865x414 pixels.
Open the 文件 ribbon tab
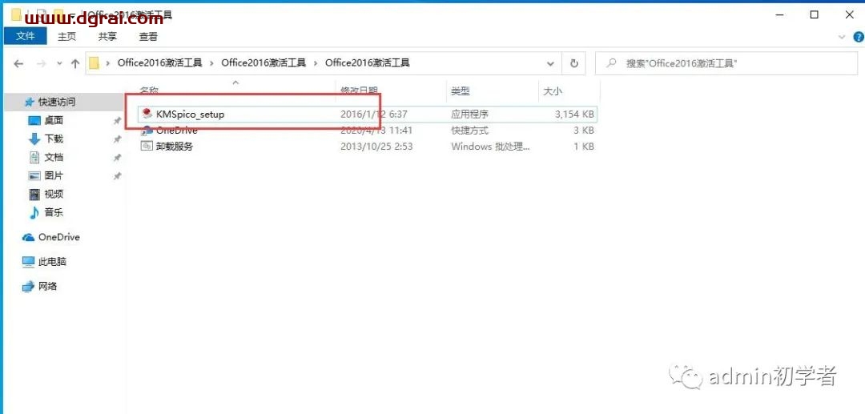pyautogui.click(x=26, y=36)
